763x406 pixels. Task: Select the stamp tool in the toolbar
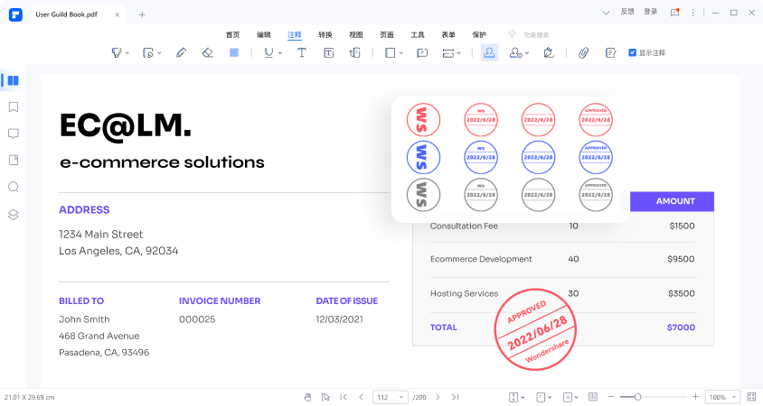click(x=489, y=53)
